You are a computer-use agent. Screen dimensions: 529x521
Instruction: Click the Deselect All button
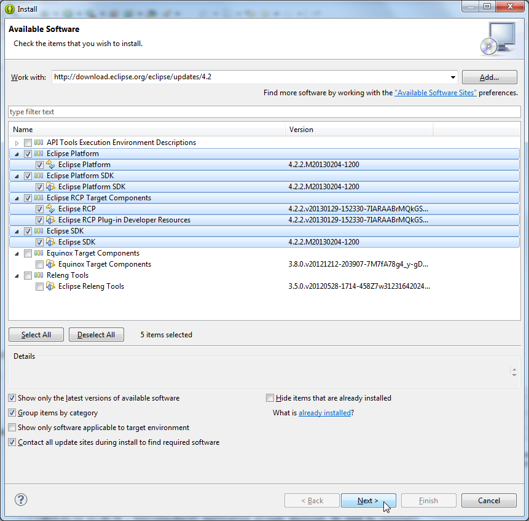pyautogui.click(x=96, y=335)
